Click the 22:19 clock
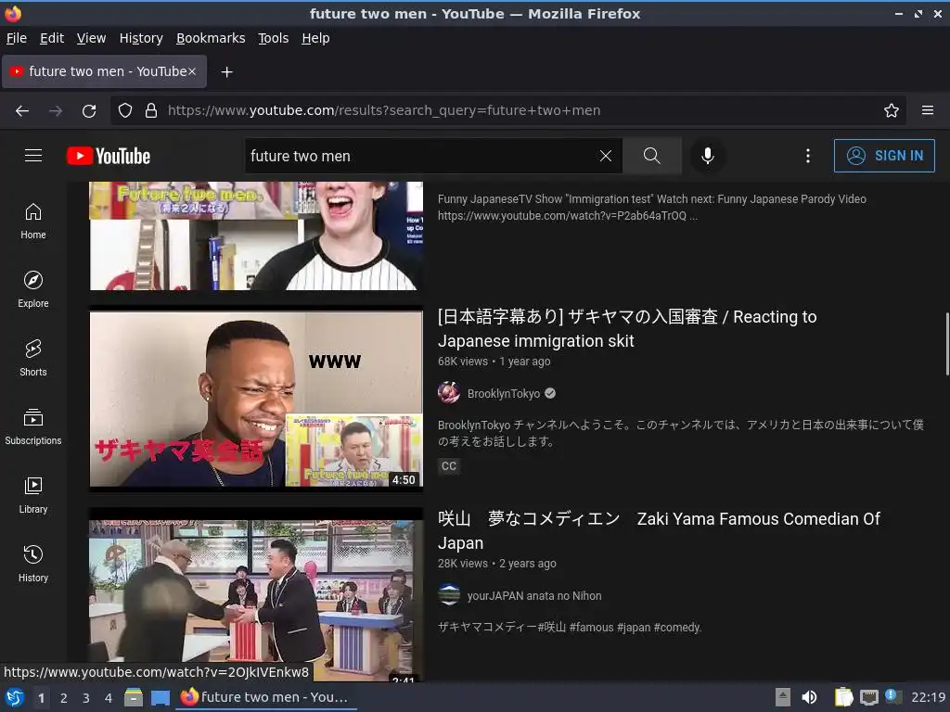Viewport: 950px width, 712px height. coord(928,697)
